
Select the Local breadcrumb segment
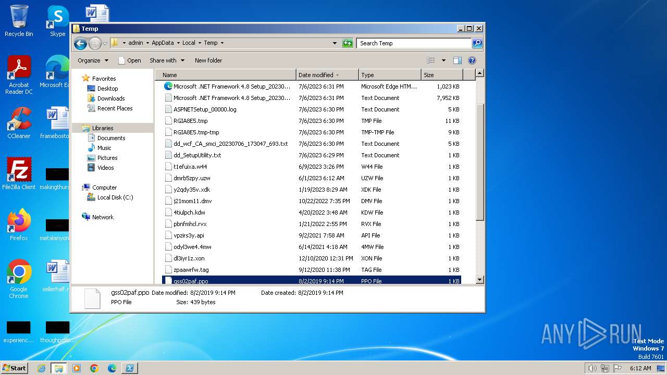pos(189,43)
